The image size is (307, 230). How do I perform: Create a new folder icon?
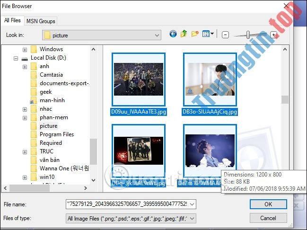pyautogui.click(x=195, y=34)
